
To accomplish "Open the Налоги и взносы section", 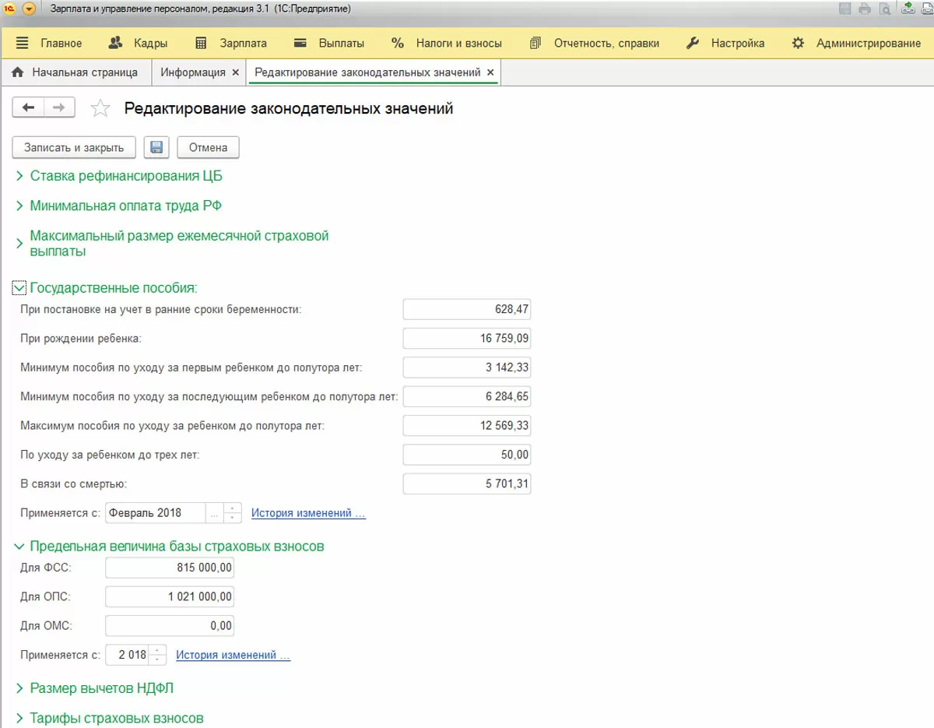I will click(x=447, y=43).
